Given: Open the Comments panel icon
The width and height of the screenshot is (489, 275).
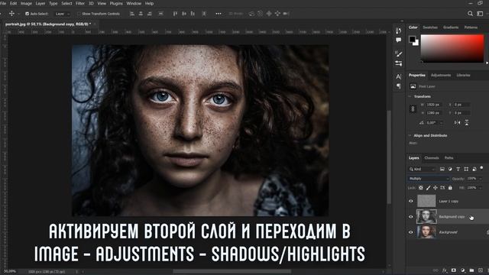Looking at the screenshot, I should coord(399,40).
